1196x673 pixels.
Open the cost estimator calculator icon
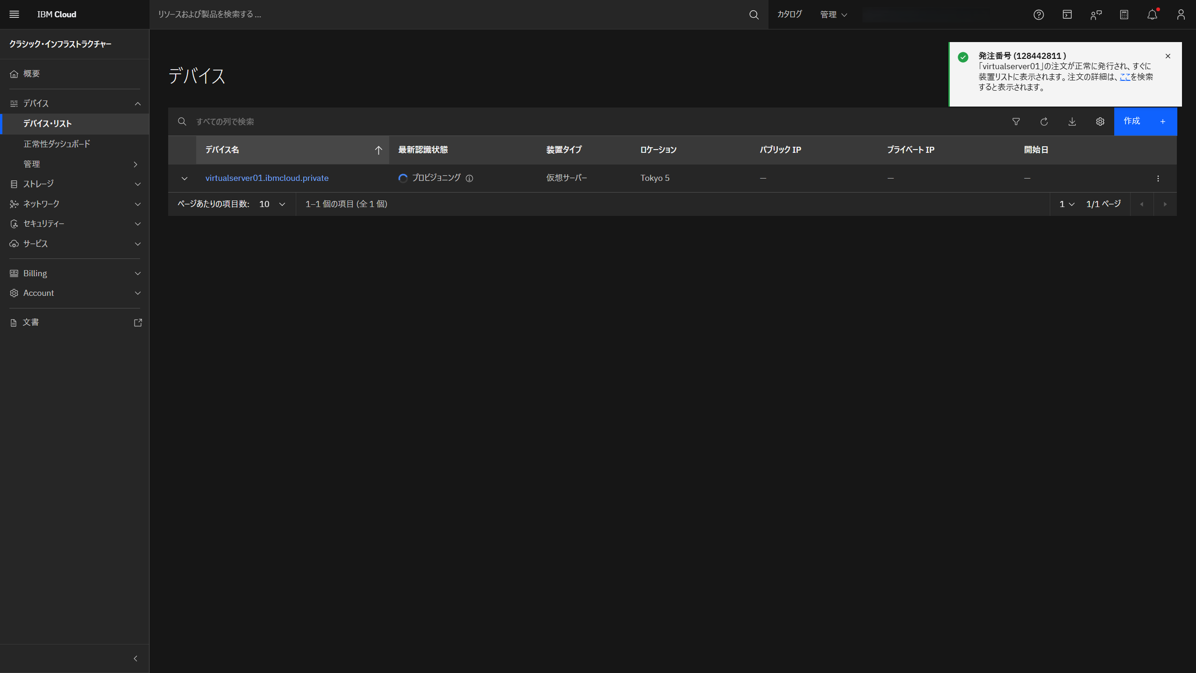1124,14
